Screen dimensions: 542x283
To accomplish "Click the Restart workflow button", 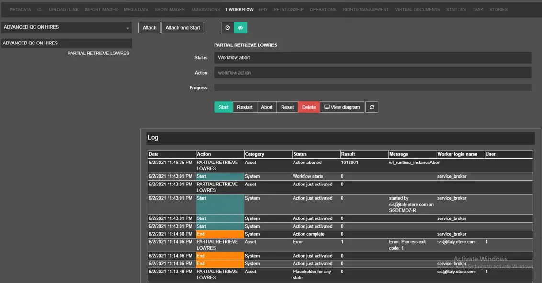I will [x=245, y=107].
